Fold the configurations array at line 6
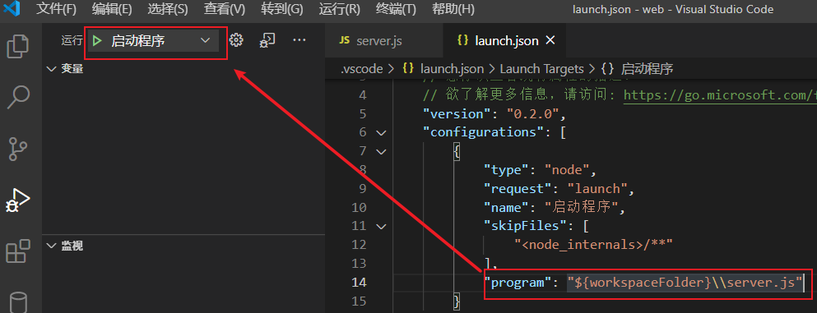Viewport: 817px width, 313px height. click(x=381, y=132)
